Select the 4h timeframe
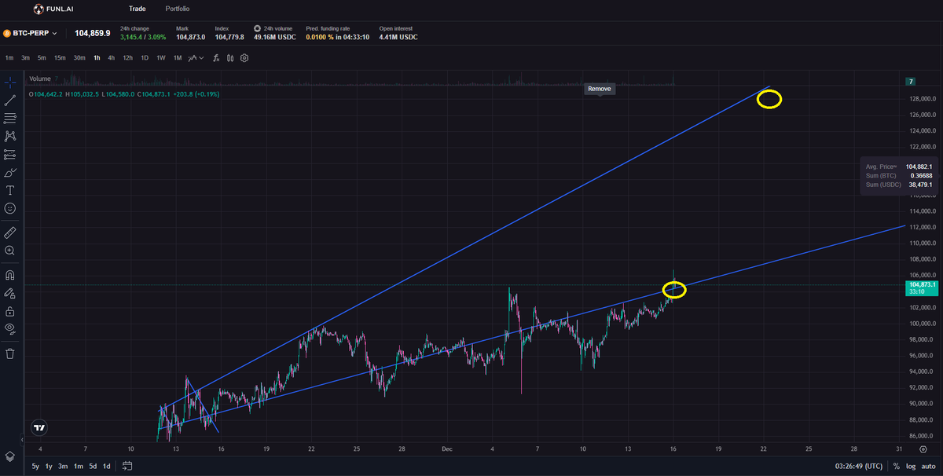 112,57
